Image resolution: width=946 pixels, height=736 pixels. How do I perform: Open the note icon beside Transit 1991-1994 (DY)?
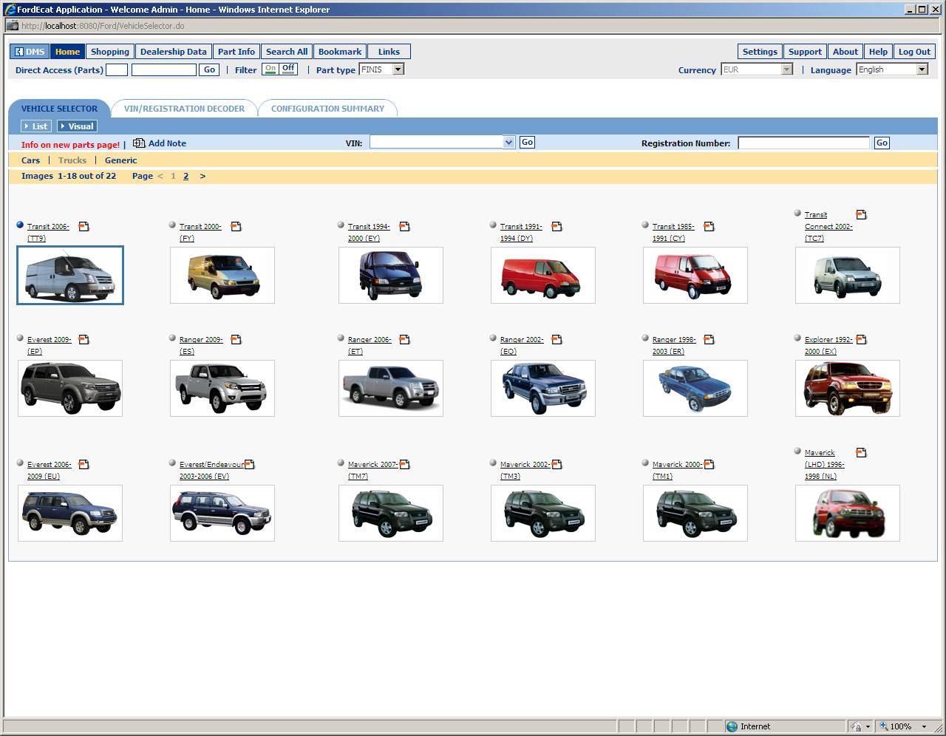(557, 227)
